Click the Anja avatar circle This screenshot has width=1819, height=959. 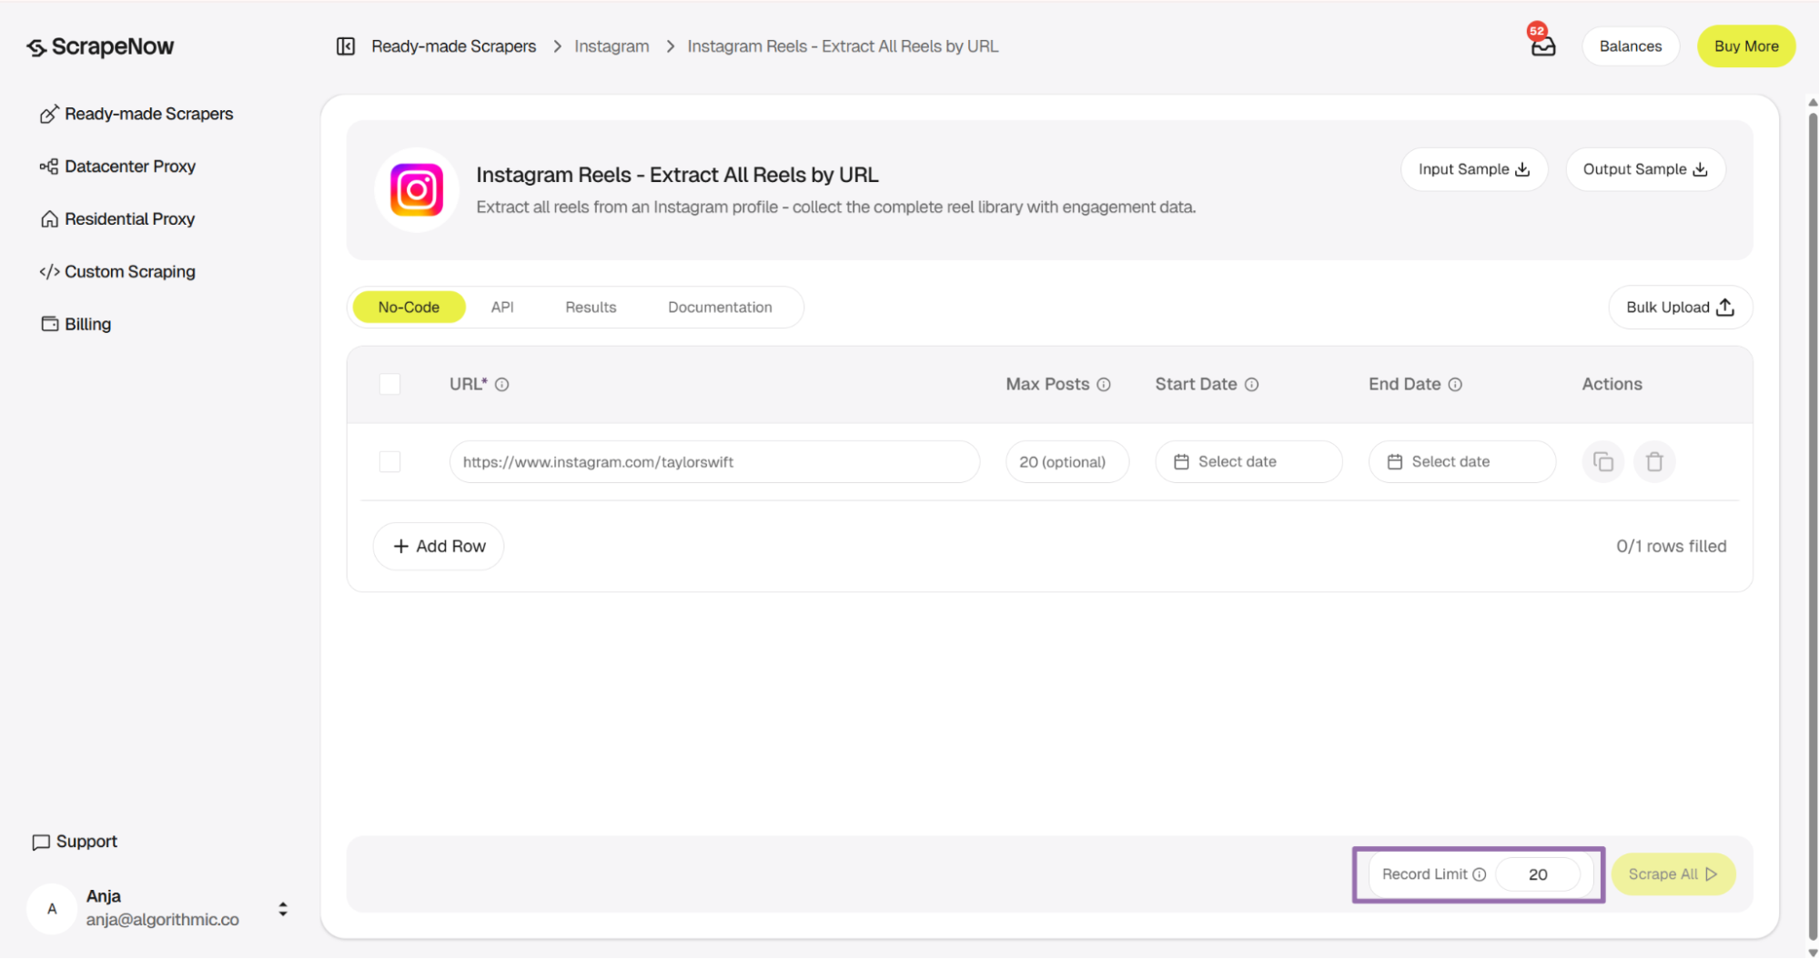click(52, 909)
